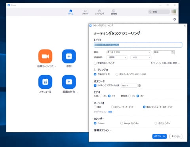
Task: Click the Cancel button
Action: pos(176,136)
